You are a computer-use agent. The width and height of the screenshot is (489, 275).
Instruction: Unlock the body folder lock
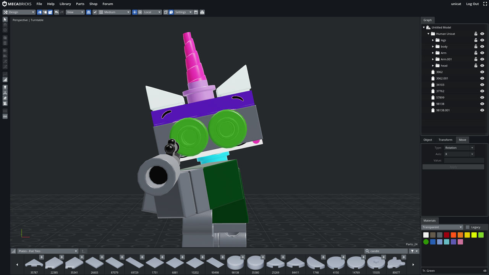(476, 47)
